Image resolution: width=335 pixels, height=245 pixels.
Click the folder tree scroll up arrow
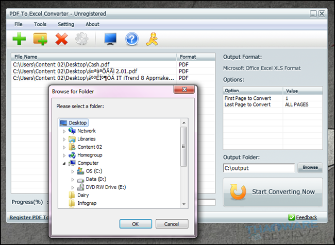(184, 122)
